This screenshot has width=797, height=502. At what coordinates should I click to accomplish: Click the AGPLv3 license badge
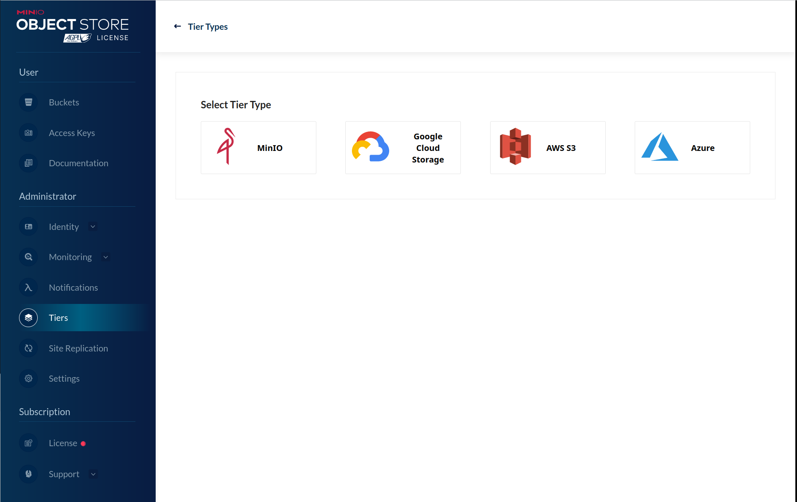pos(77,38)
